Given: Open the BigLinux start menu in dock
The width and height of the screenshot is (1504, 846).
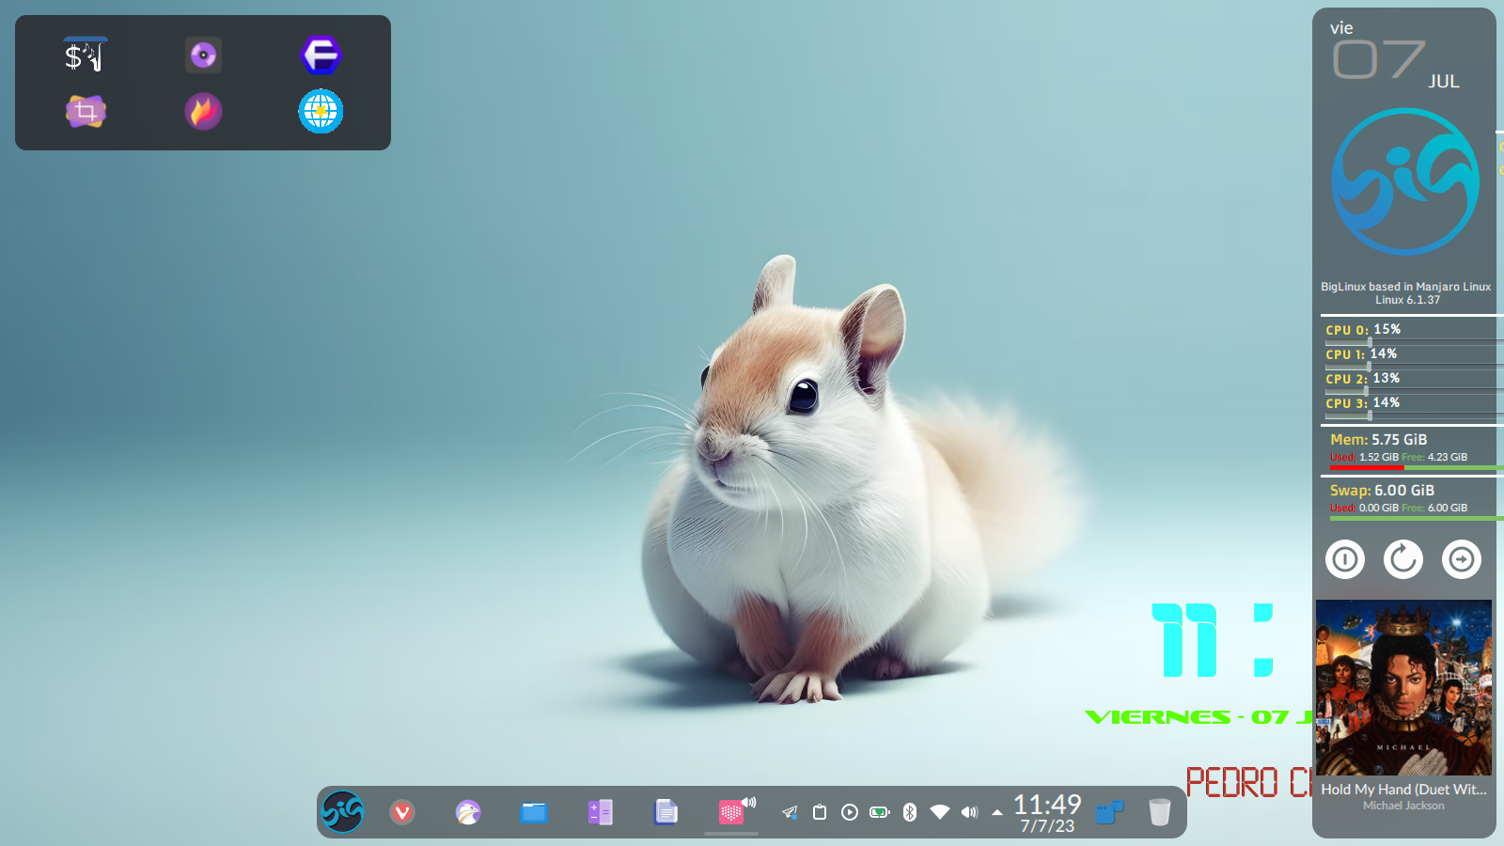Looking at the screenshot, I should (343, 812).
